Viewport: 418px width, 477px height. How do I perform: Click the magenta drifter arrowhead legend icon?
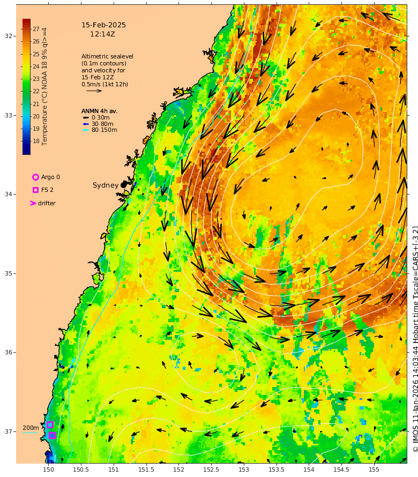(33, 203)
